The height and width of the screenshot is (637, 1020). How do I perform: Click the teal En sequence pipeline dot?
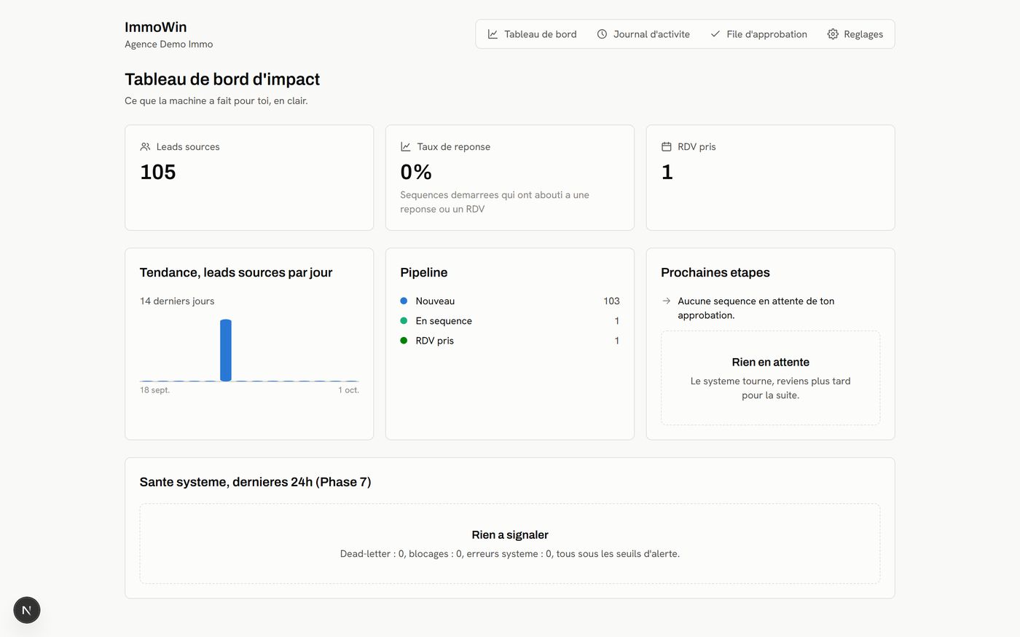coord(404,320)
